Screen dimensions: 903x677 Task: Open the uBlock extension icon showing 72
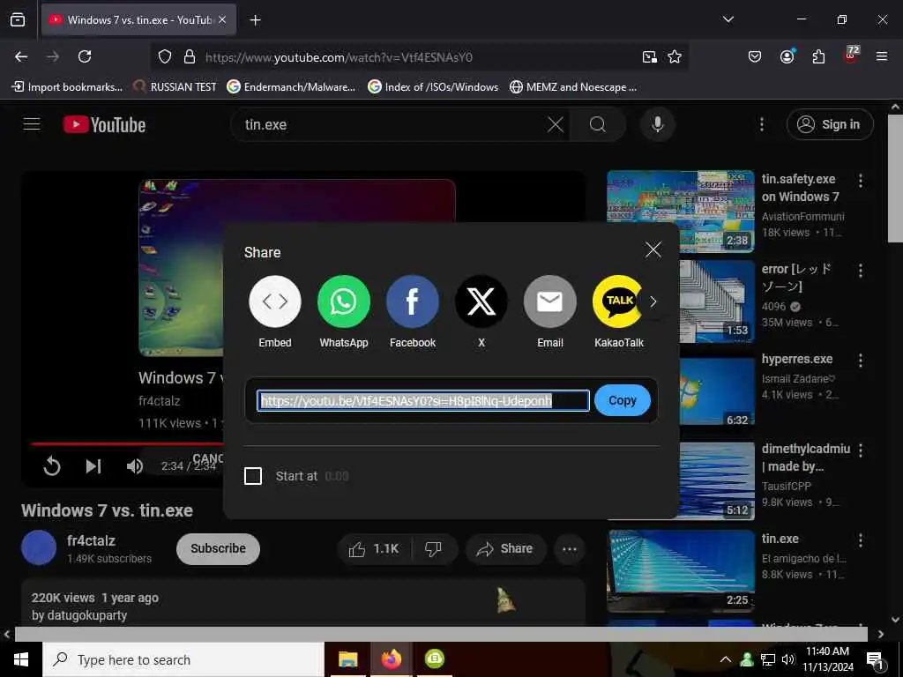point(851,56)
